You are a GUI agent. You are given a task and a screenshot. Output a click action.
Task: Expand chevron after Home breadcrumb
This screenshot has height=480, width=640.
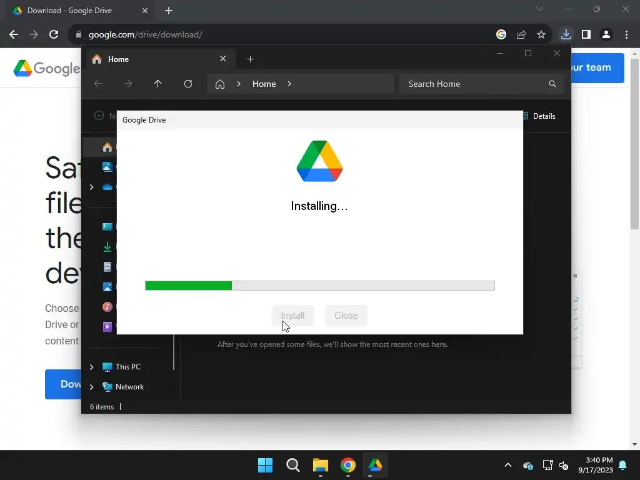pyautogui.click(x=289, y=84)
